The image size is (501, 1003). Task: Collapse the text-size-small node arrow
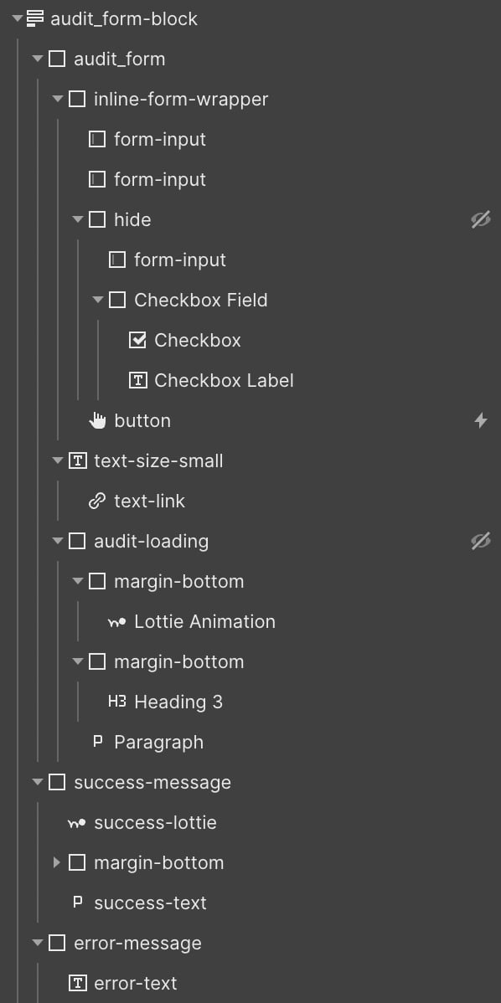[x=58, y=460]
